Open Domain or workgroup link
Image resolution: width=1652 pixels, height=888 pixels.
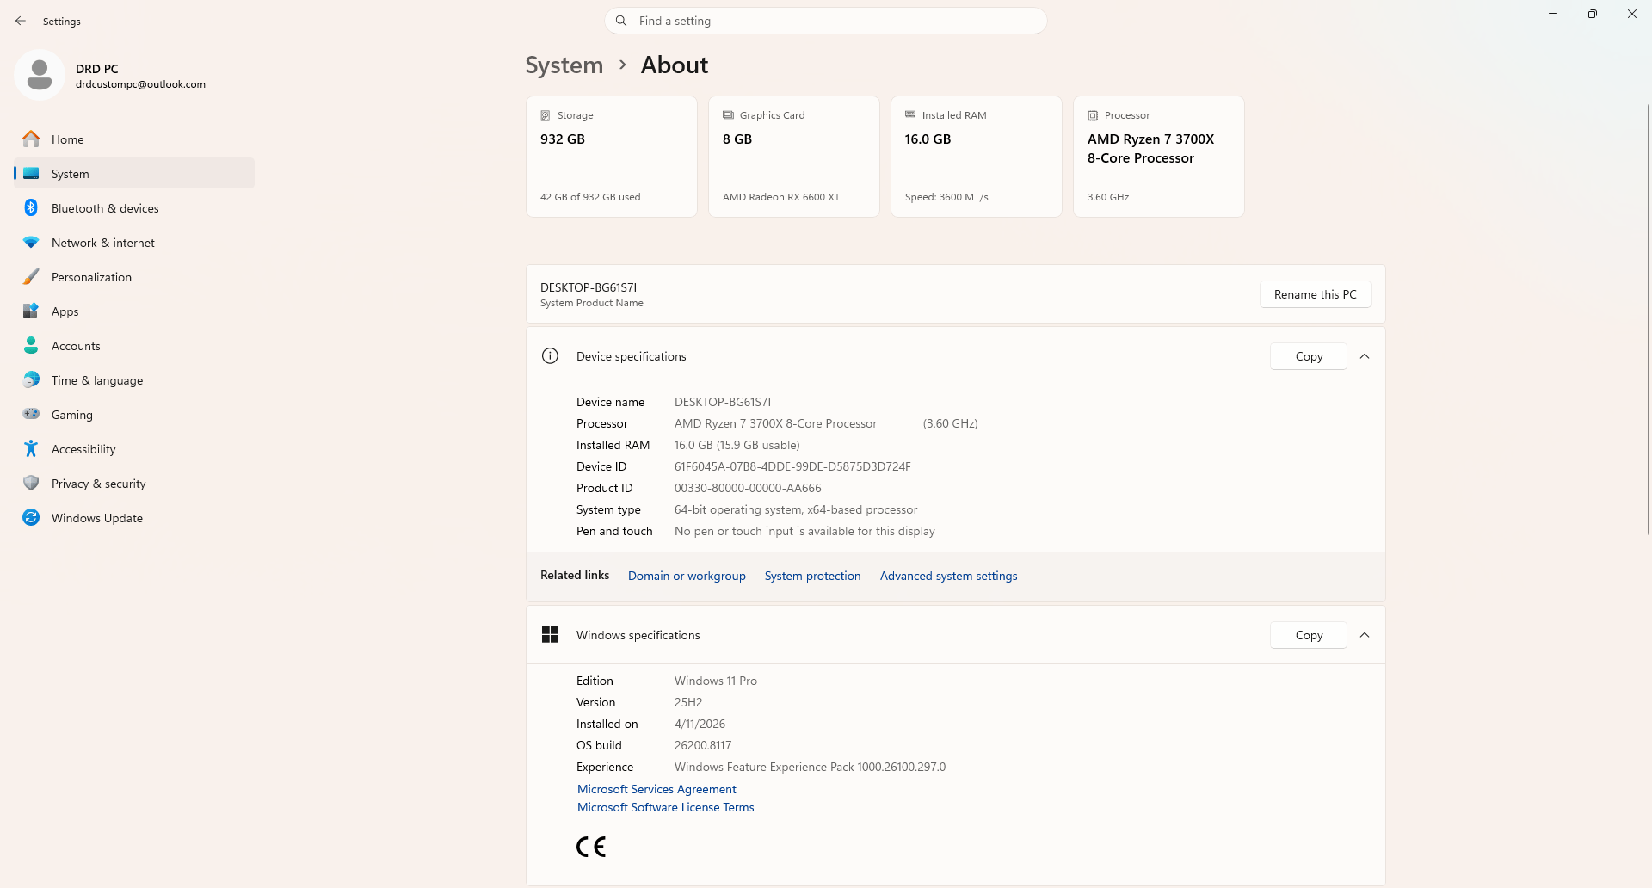tap(687, 576)
